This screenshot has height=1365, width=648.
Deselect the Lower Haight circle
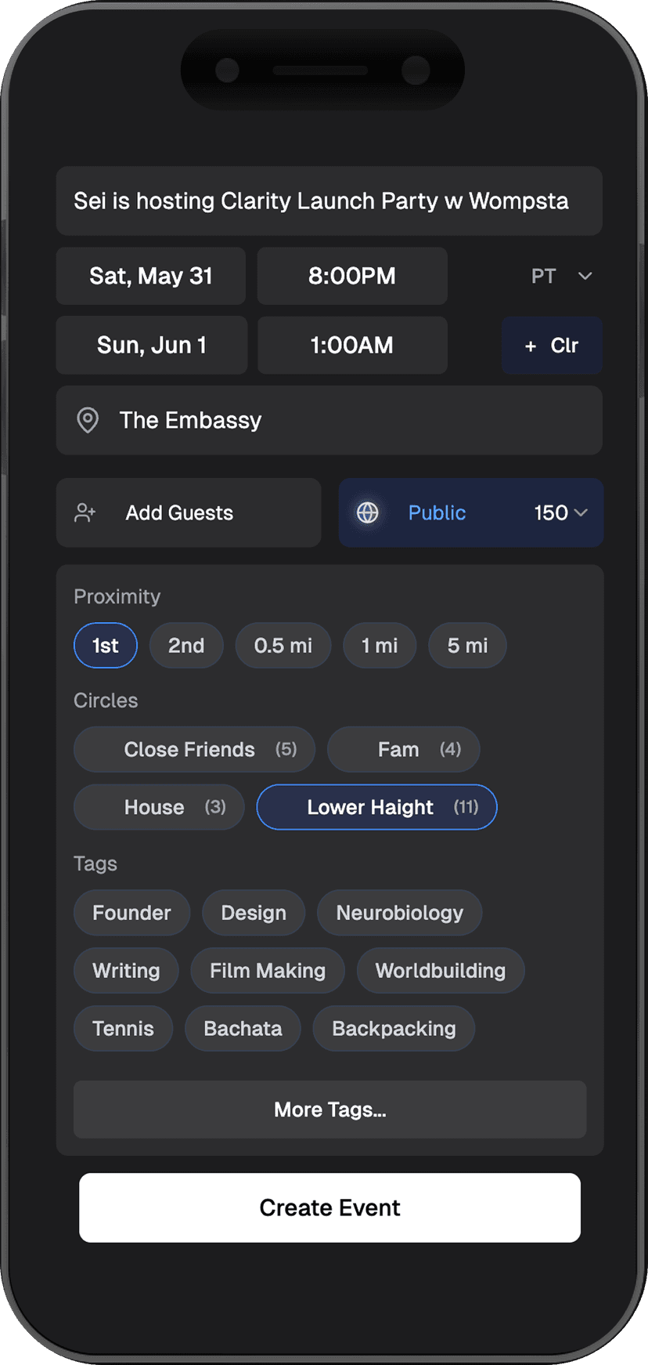[x=376, y=807]
